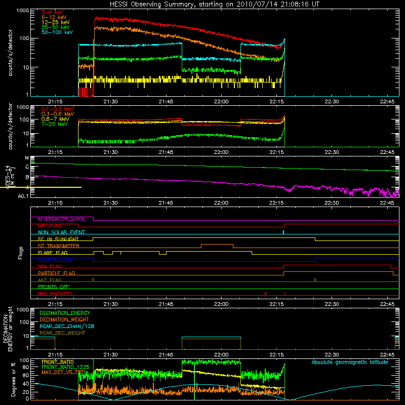Click the 21:30 tick under the top plot
The width and height of the screenshot is (405, 405).
110,102
